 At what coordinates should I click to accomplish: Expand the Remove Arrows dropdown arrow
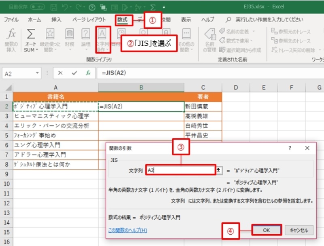pos(320,50)
